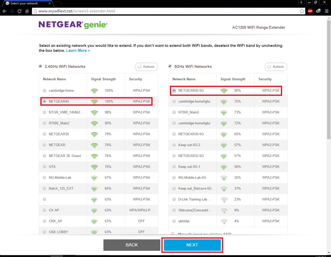Select the Keep out-5G-2 network
The width and height of the screenshot is (331, 257).
[174, 145]
